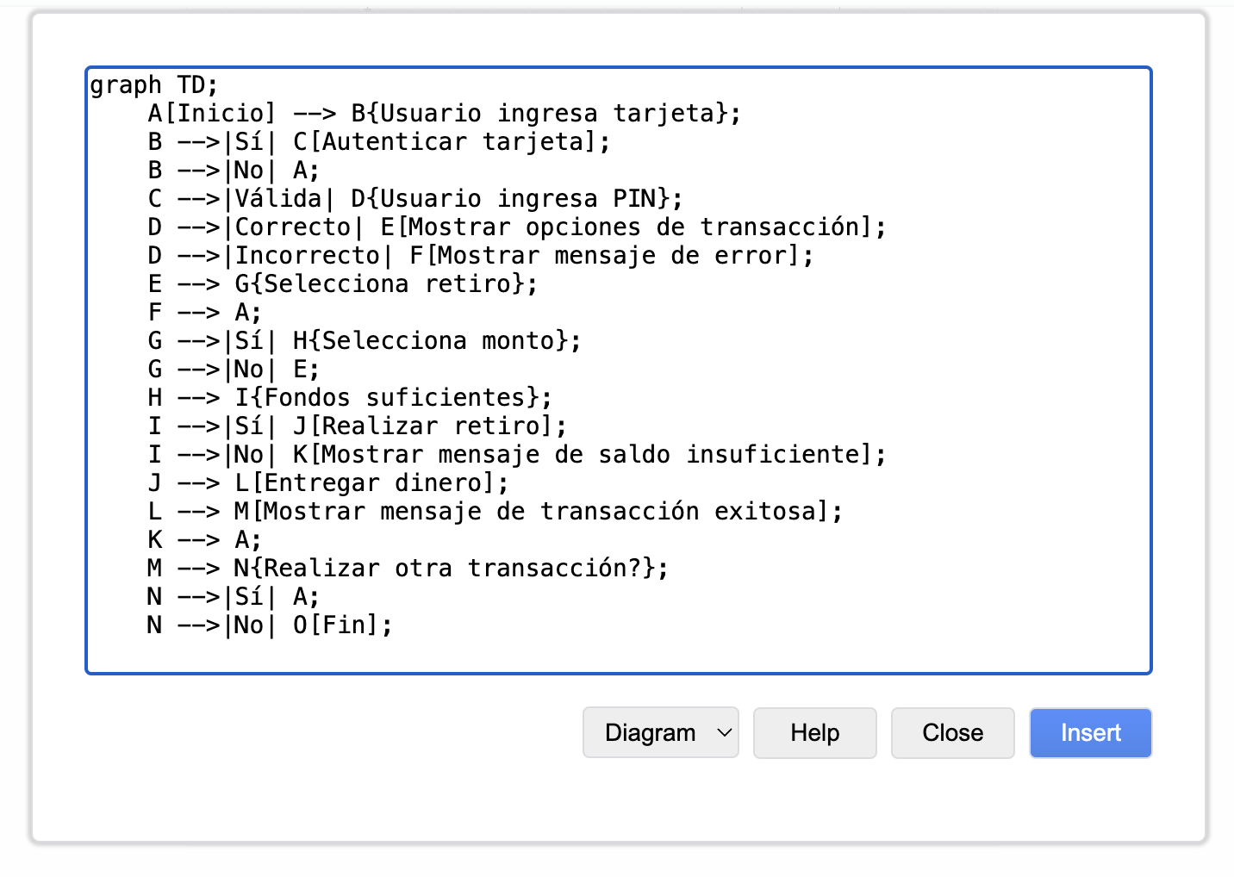Image resolution: width=1234 pixels, height=877 pixels.
Task: Insert the Mermaid diagram
Action: tap(1090, 733)
